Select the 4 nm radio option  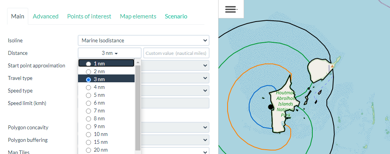click(88, 87)
